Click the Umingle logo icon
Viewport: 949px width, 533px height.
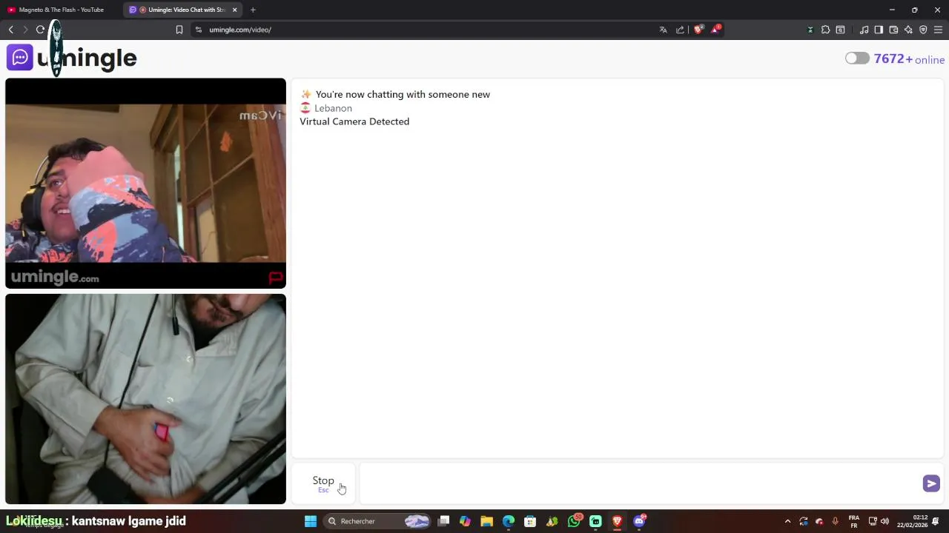(20, 58)
